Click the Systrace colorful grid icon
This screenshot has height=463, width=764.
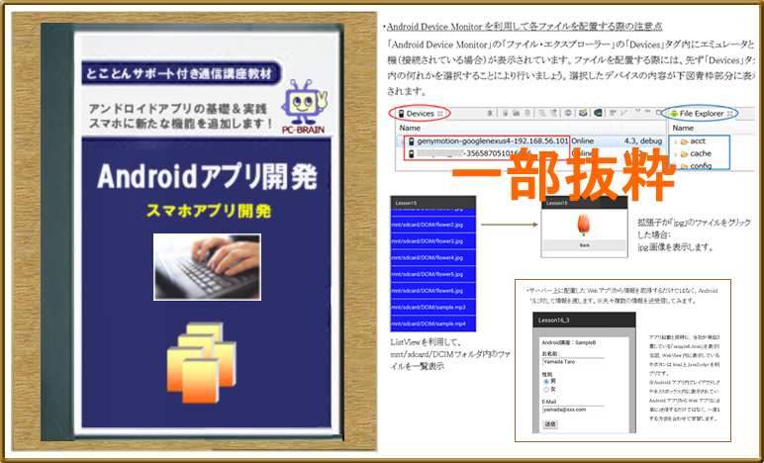[x=613, y=113]
